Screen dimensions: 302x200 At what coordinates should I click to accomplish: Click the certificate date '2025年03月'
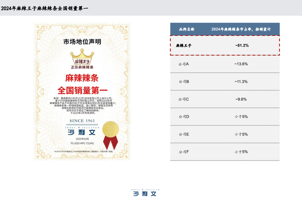click(82, 139)
